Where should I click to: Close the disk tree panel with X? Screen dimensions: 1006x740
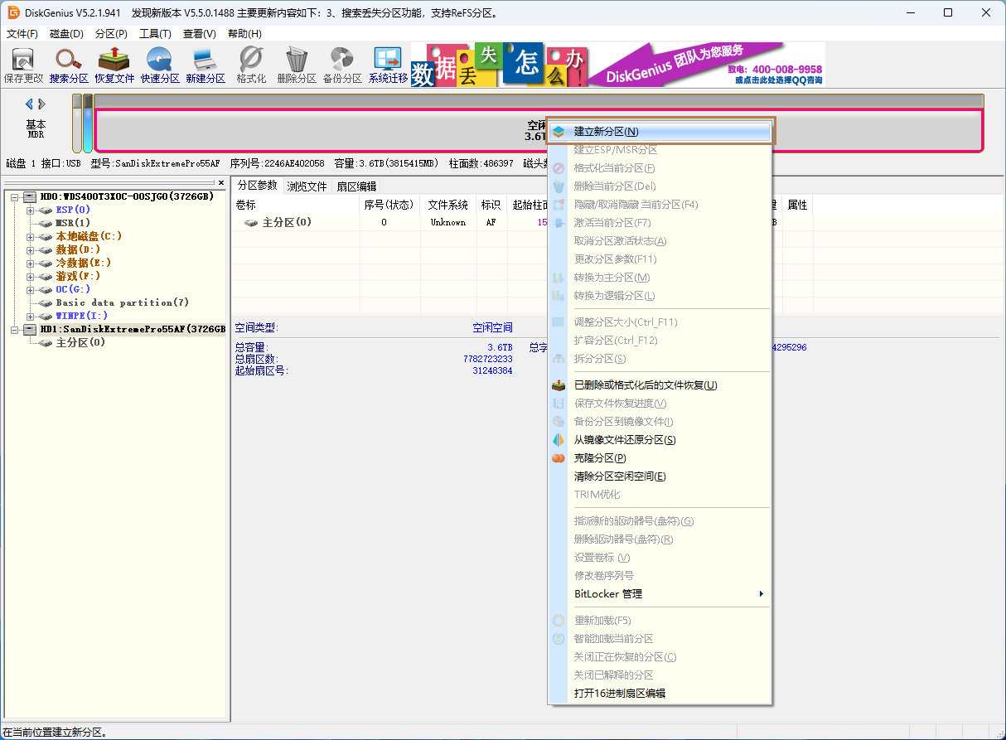click(x=221, y=182)
